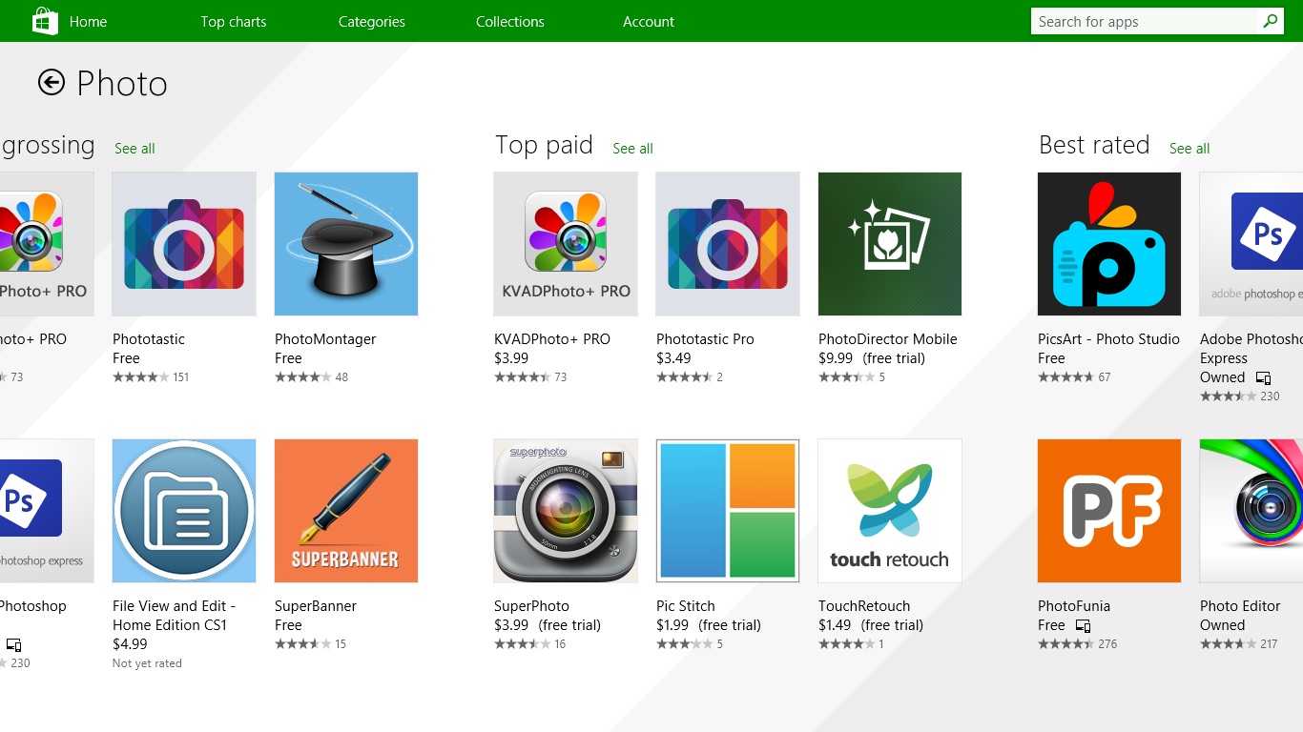Click the Windows Store logo icon
Image resolution: width=1303 pixels, height=732 pixels.
click(x=45, y=21)
